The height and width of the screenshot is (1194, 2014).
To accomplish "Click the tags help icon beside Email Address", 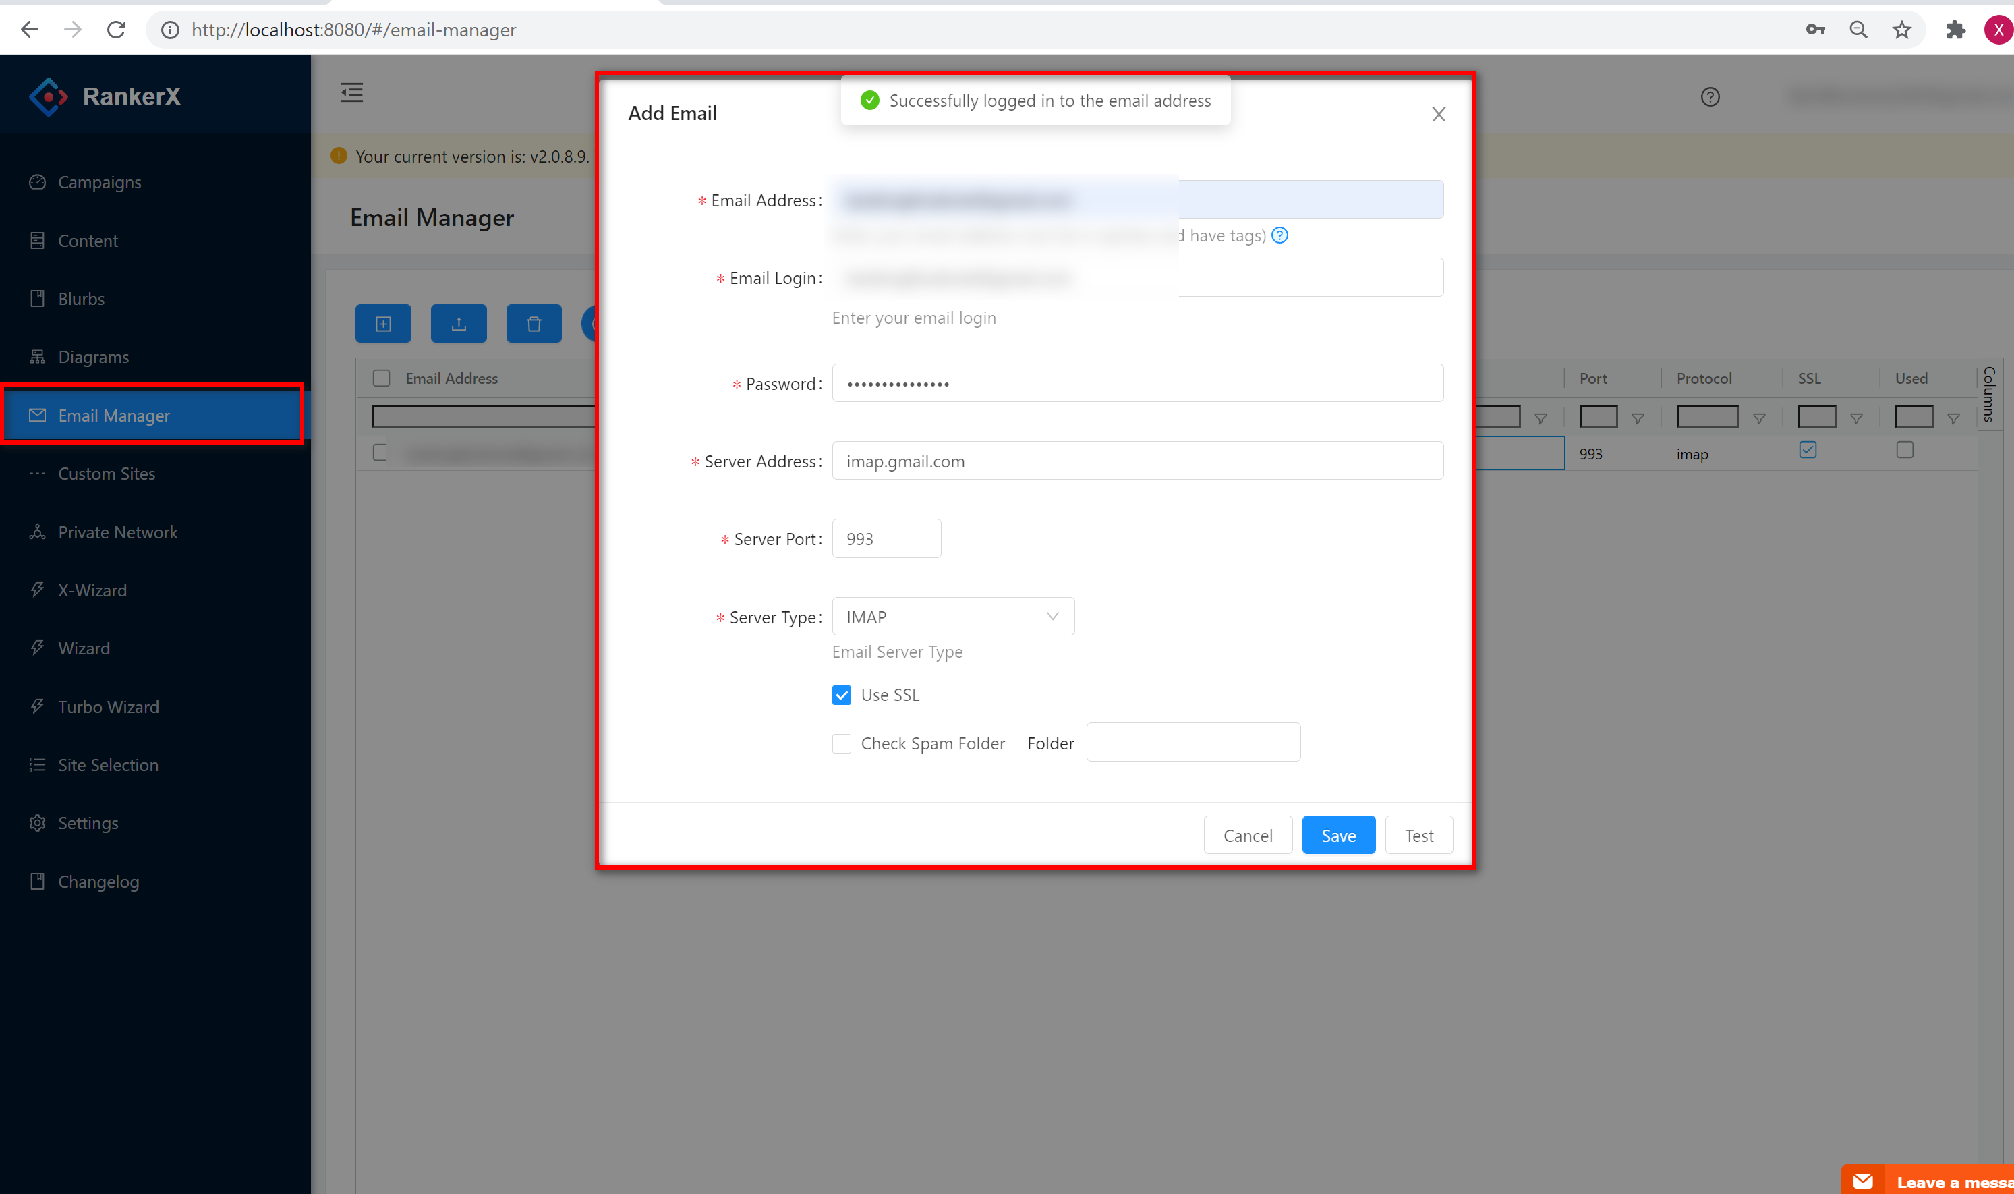I will (x=1279, y=235).
